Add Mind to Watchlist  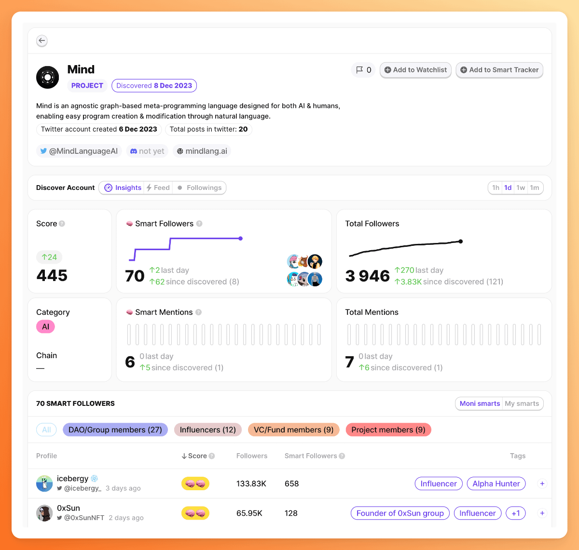[415, 70]
